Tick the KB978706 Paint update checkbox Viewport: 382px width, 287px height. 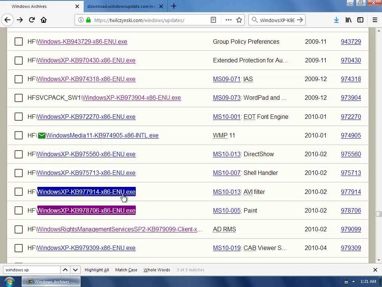pyautogui.click(x=19, y=210)
